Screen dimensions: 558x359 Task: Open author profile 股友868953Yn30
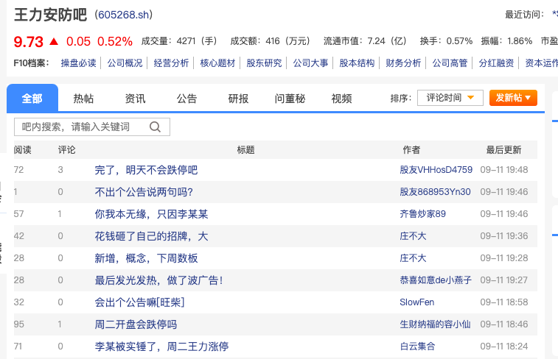point(435,192)
